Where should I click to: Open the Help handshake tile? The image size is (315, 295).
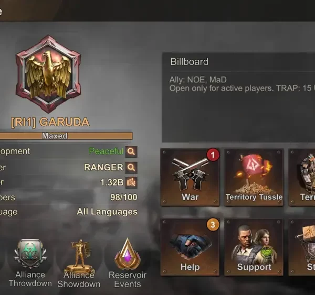pos(190,247)
